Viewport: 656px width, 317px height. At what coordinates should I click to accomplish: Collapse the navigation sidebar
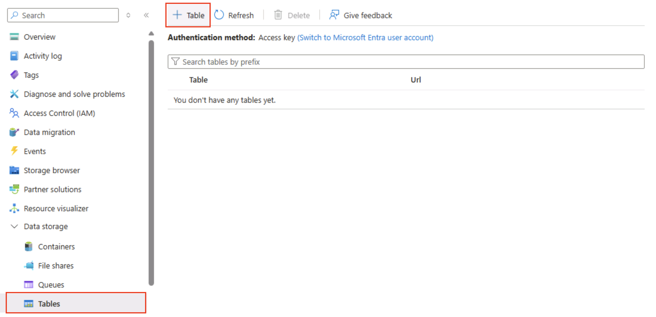[146, 15]
